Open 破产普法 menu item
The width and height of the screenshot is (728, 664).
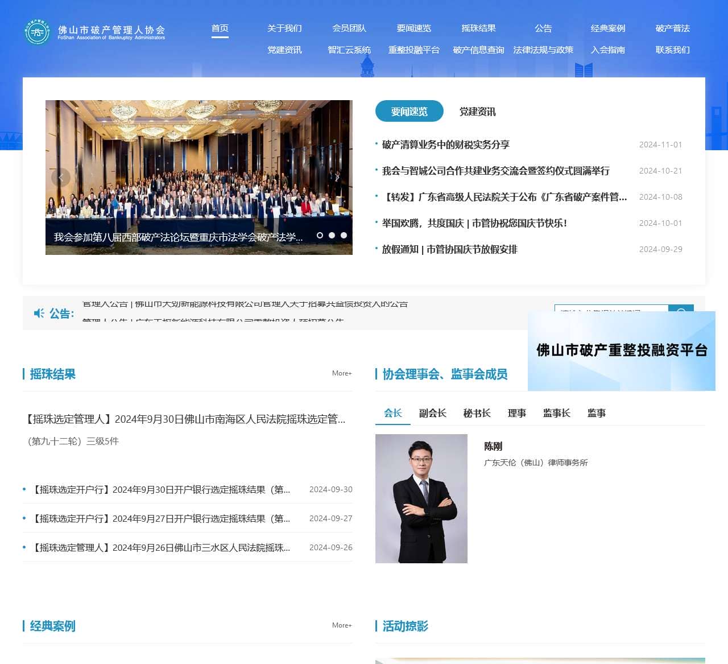pyautogui.click(x=672, y=28)
